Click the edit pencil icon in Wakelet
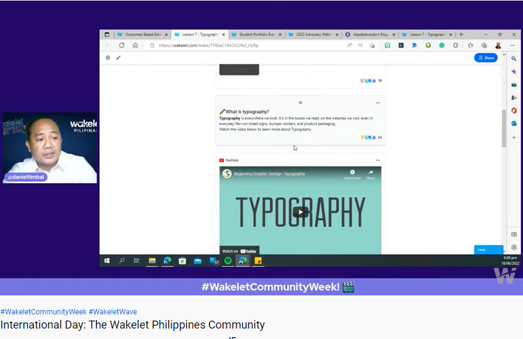The image size is (523, 339). point(119,58)
